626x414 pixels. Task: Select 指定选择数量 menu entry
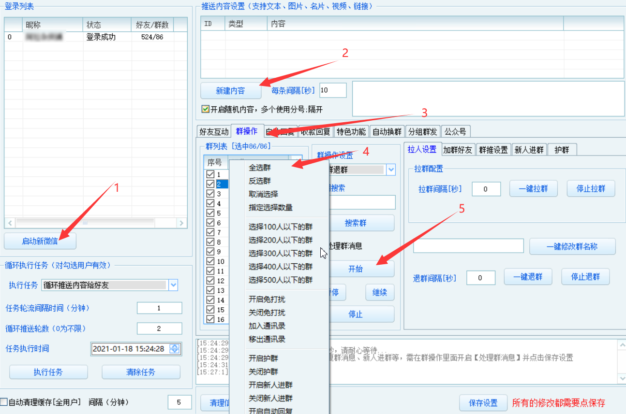(270, 208)
